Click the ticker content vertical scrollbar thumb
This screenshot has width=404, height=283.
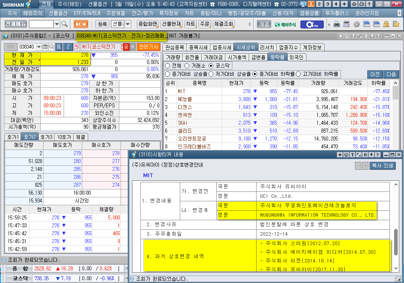tap(396, 242)
